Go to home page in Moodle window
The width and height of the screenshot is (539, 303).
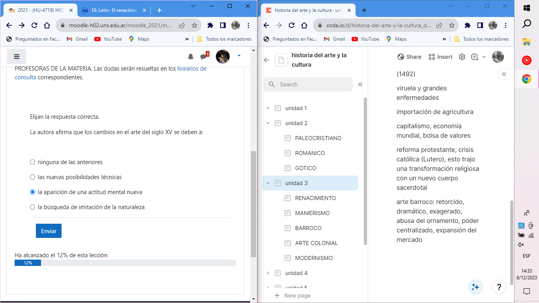tap(47, 25)
